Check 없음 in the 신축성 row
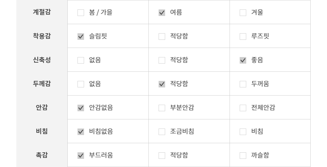This screenshot has height=167, width=327. pos(81,60)
